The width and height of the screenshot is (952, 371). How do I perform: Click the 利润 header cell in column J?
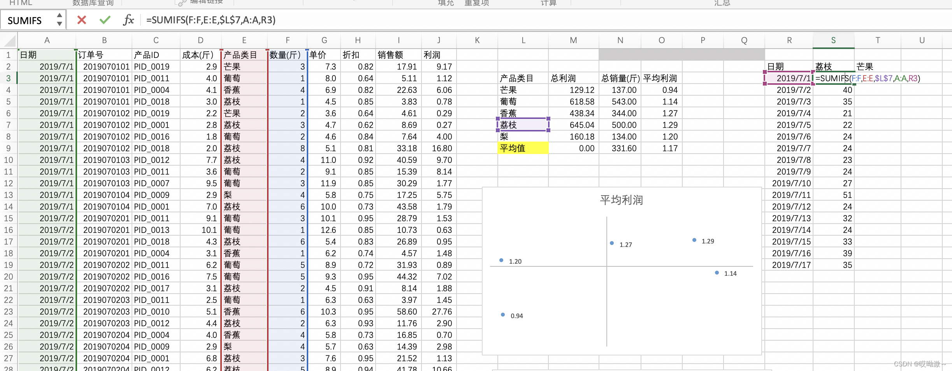tap(439, 55)
